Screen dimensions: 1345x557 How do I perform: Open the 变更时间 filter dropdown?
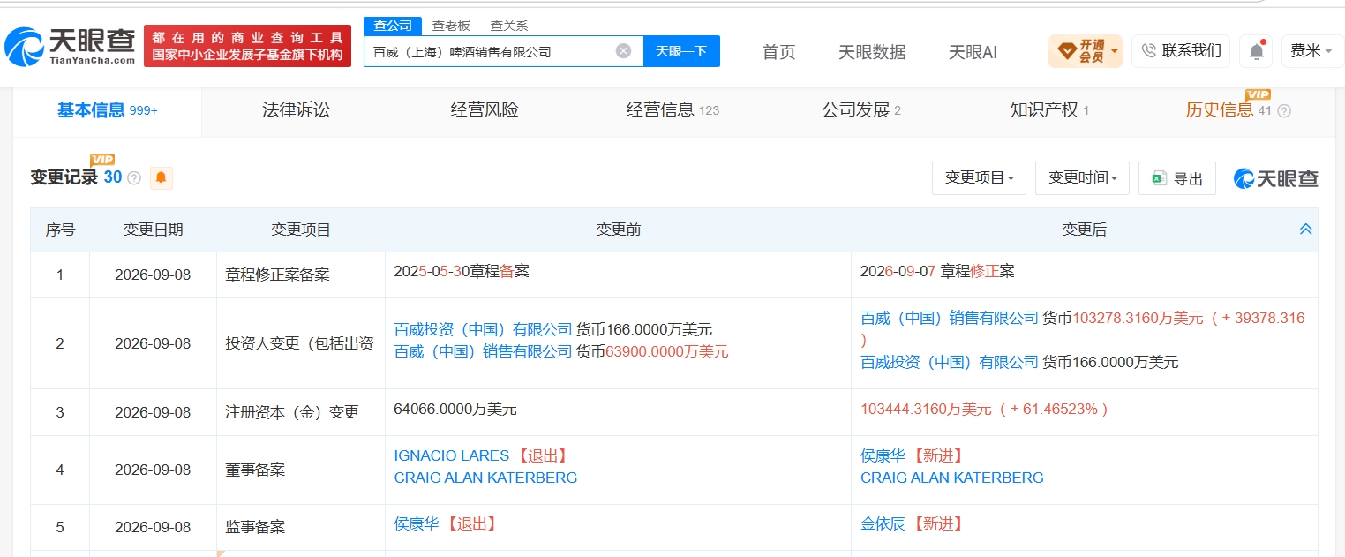pyautogui.click(x=1083, y=178)
